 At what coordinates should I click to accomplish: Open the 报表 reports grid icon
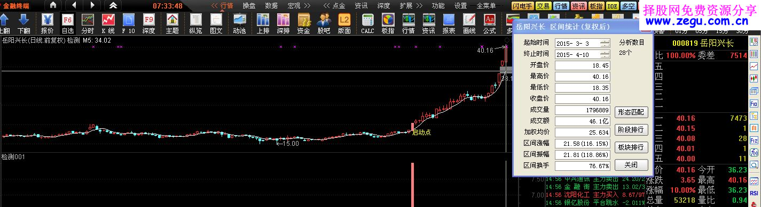(449, 23)
